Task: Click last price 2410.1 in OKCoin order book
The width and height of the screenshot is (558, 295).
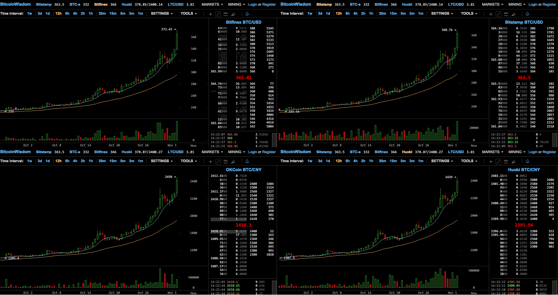Action: tap(244, 225)
